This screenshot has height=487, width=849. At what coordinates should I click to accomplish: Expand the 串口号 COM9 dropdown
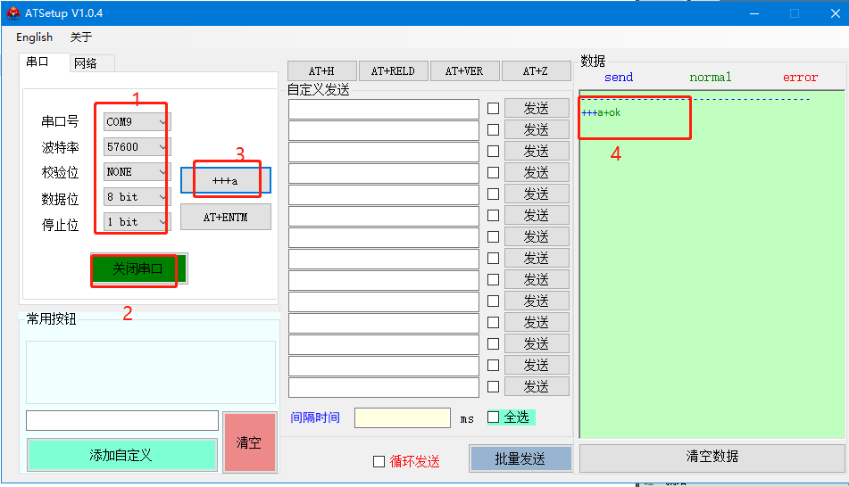pos(137,122)
